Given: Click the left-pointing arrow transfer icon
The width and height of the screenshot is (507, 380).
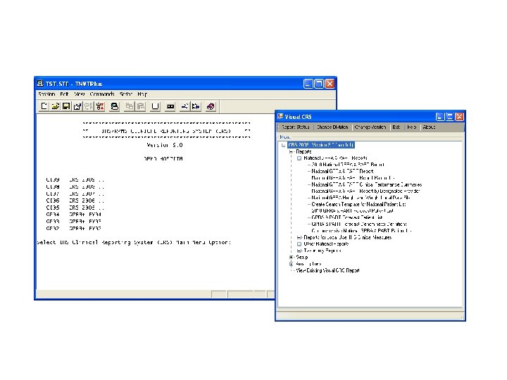Looking at the screenshot, I should 184,106.
